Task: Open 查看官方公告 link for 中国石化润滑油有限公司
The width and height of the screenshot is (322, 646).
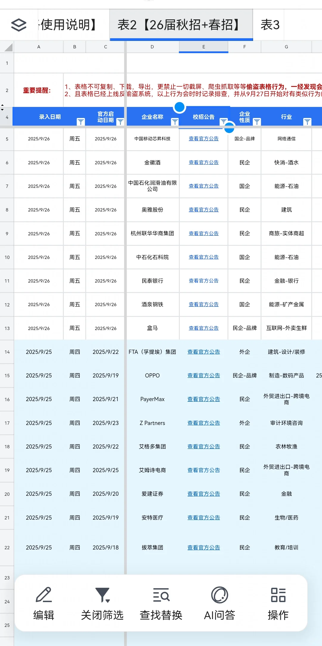Action: point(204,186)
